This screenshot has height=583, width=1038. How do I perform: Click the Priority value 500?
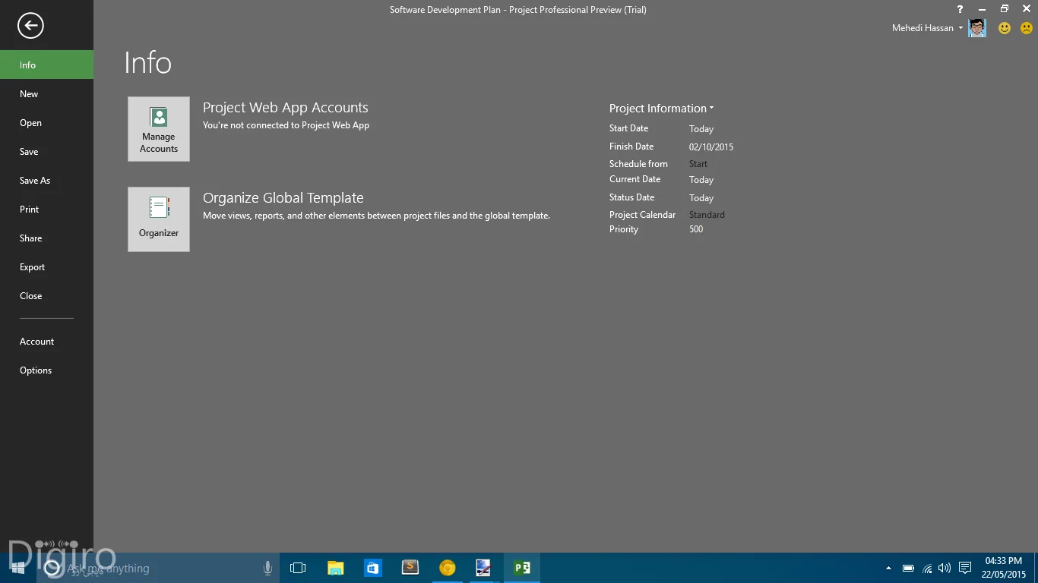[x=696, y=229]
